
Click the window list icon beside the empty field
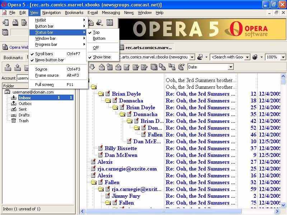point(5,32)
